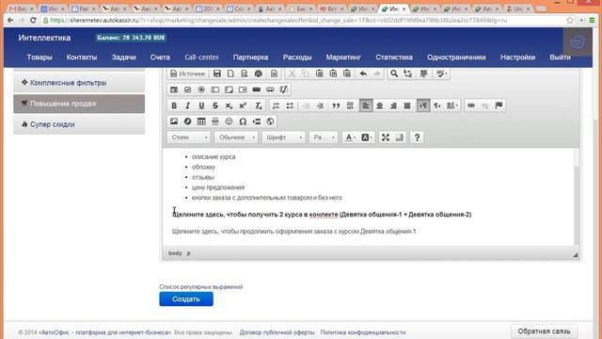
Task: Open the Шрифт font dropdown
Action: click(284, 137)
